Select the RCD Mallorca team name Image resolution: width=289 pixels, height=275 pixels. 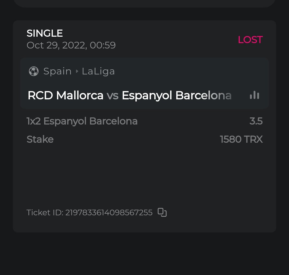click(66, 95)
